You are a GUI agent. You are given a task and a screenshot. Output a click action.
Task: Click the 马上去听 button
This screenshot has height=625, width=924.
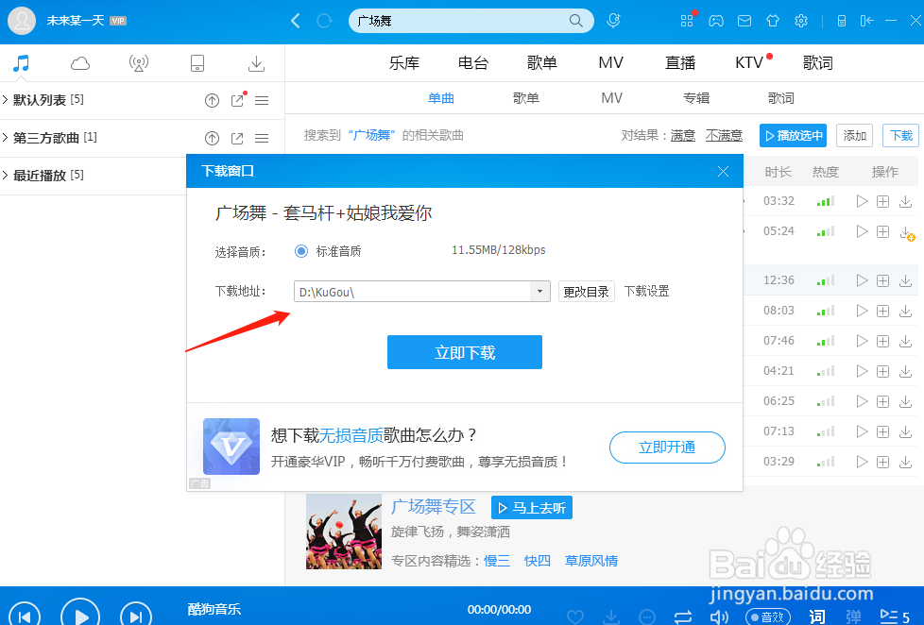[x=532, y=508]
